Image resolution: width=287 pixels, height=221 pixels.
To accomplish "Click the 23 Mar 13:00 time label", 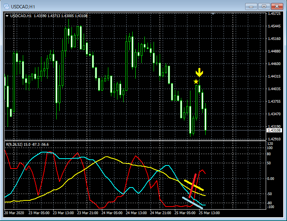I will pos(63,213).
